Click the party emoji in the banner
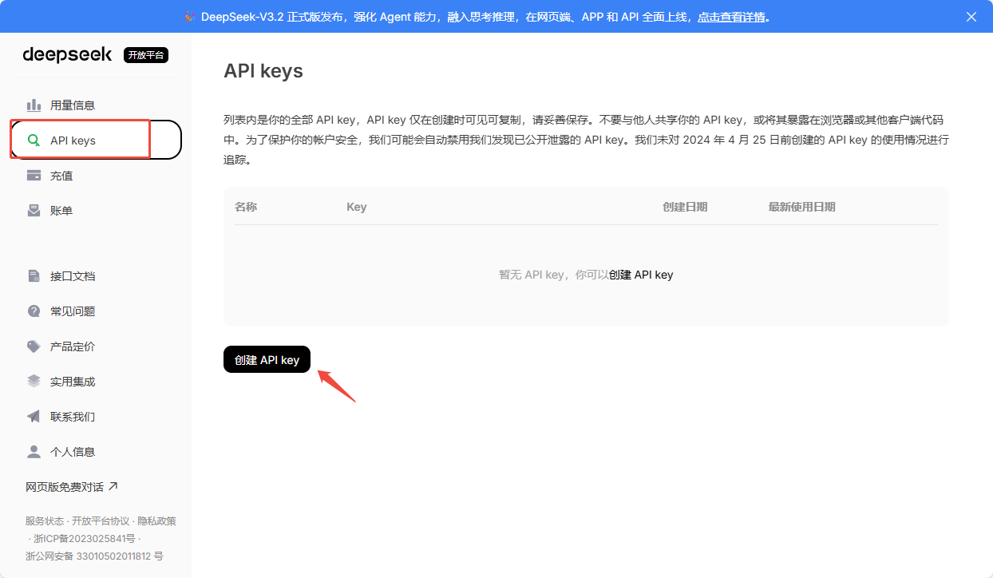 tap(190, 17)
